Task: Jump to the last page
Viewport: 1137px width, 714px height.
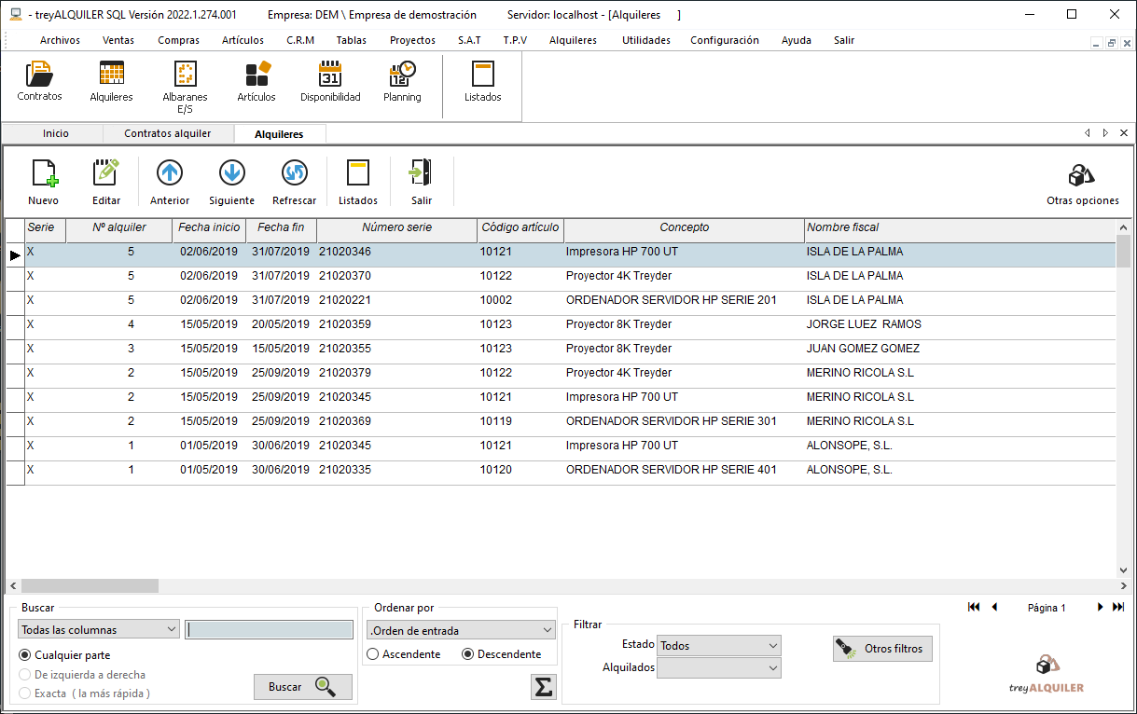Action: pos(1119,607)
